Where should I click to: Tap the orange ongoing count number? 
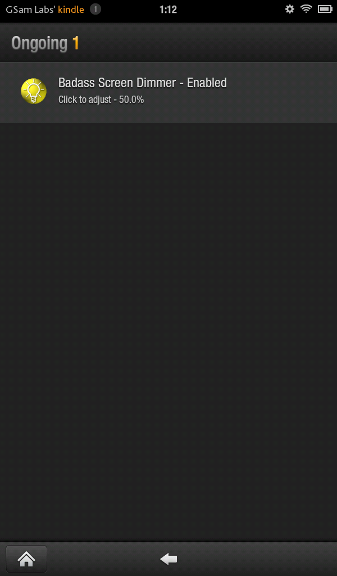point(76,43)
